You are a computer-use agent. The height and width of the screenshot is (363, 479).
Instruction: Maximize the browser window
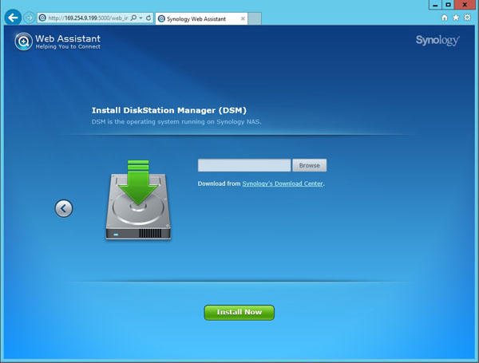tap(448, 5)
